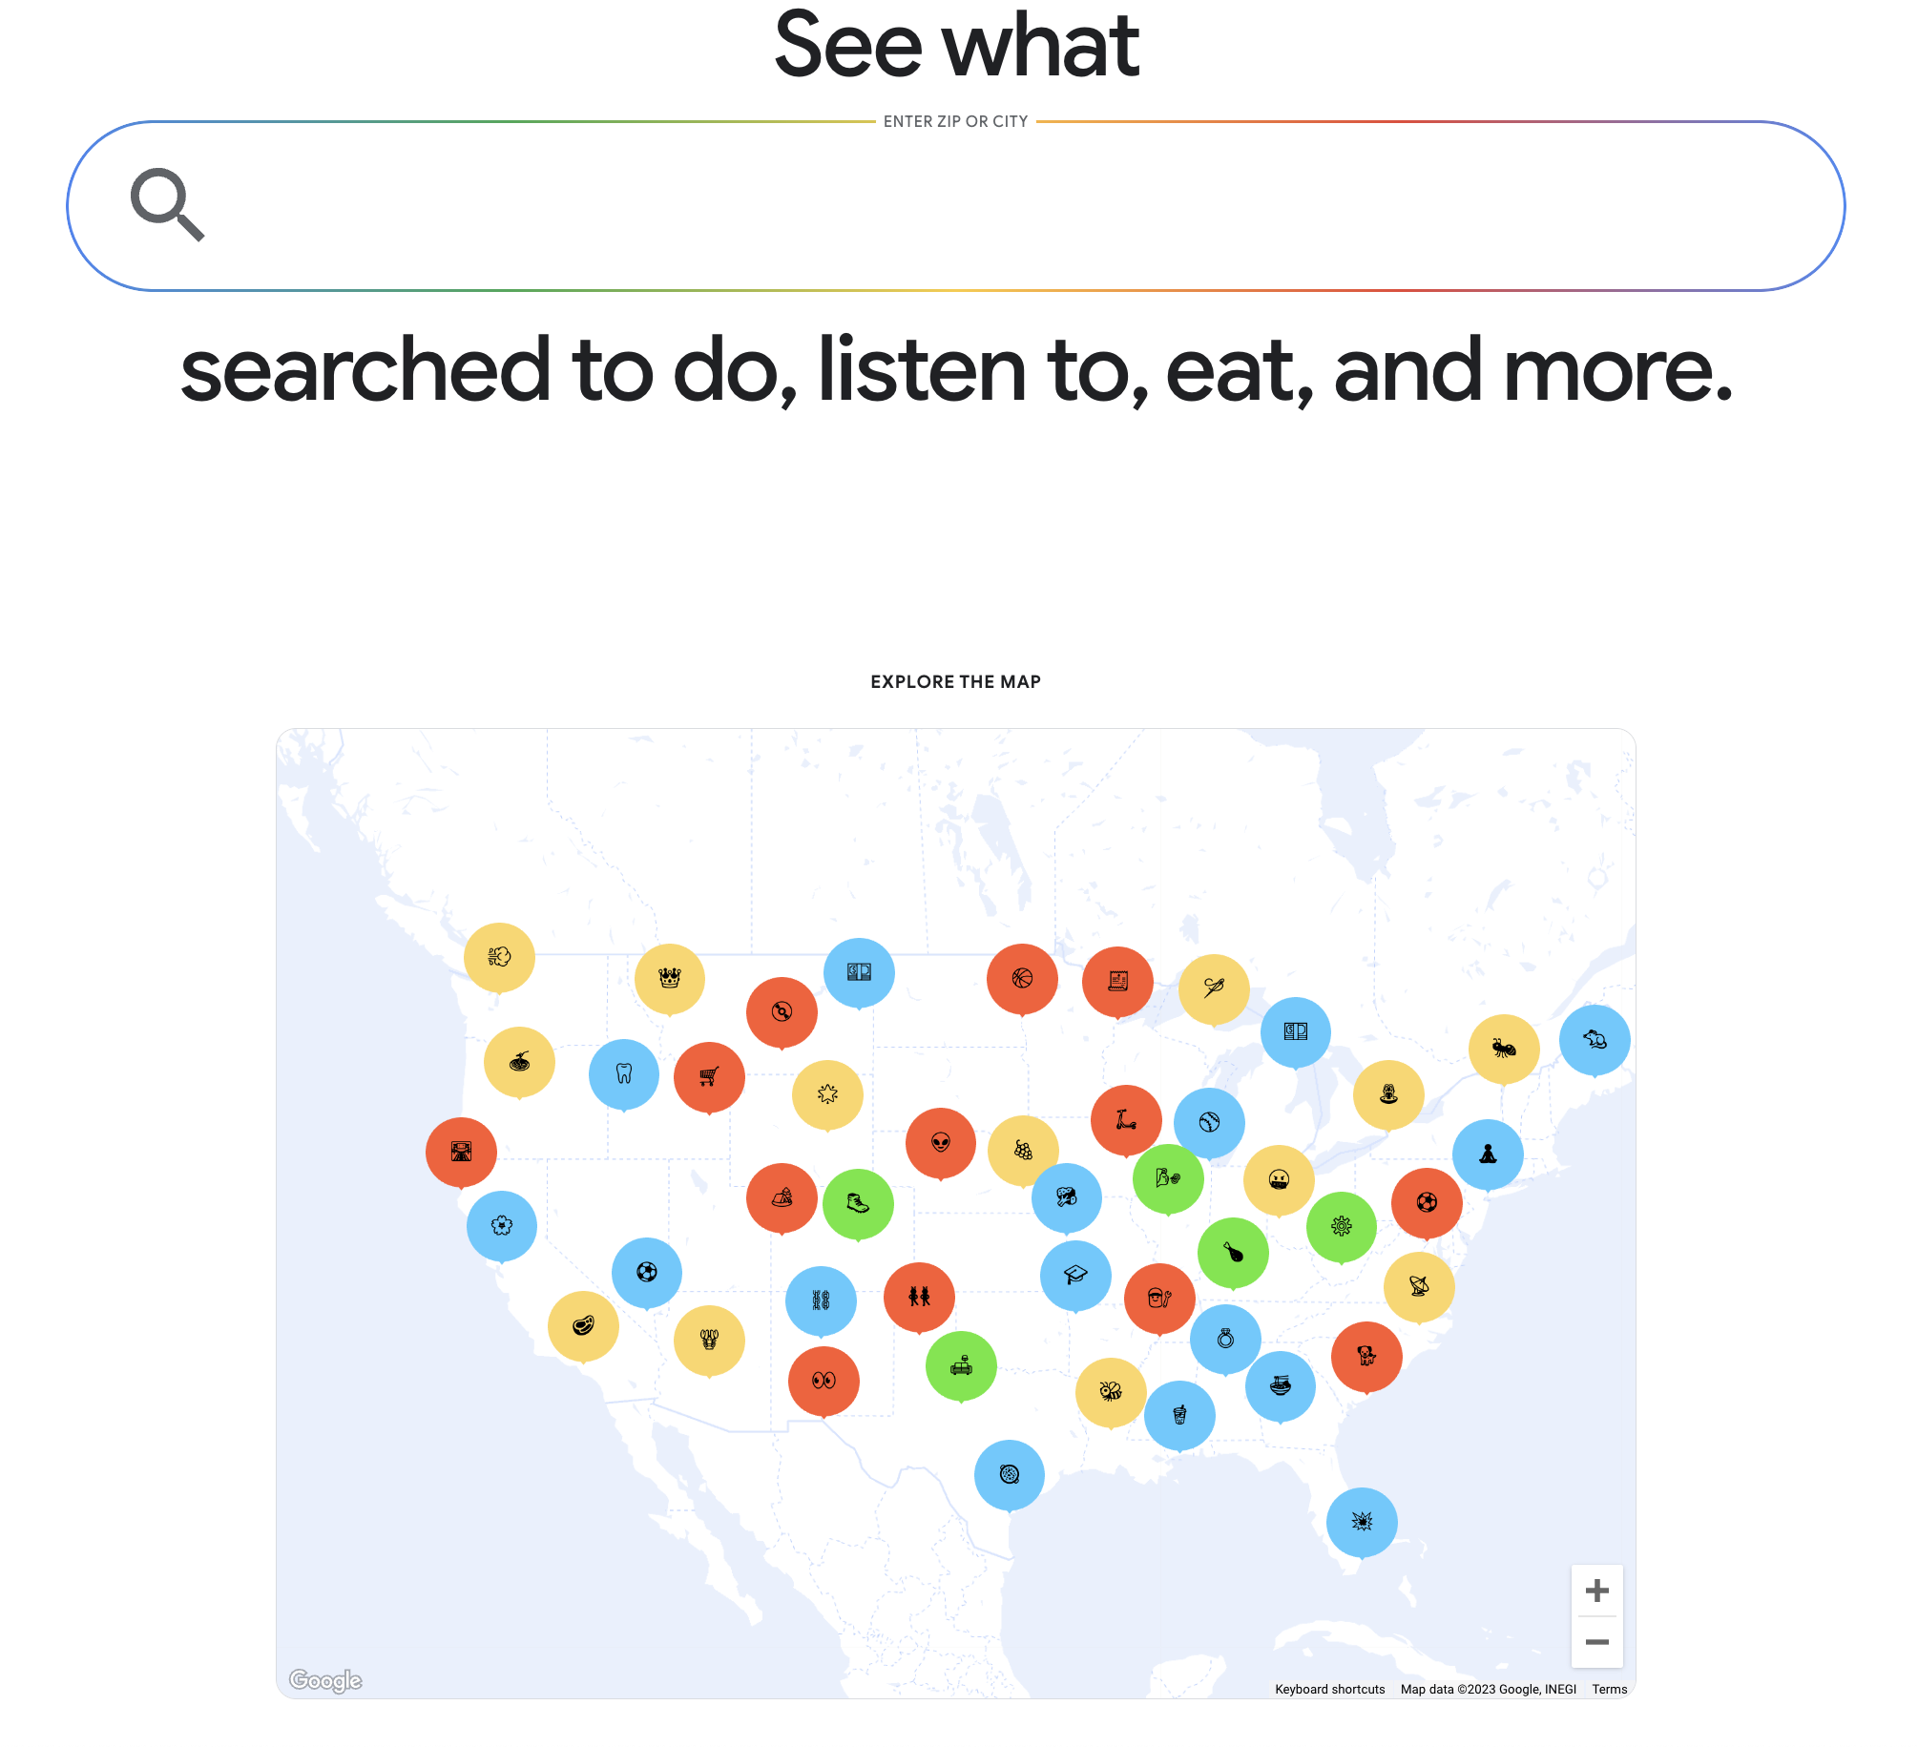Viewport: 1918px width, 1747px height.
Task: Zoom in on the map
Action: point(1596,1591)
